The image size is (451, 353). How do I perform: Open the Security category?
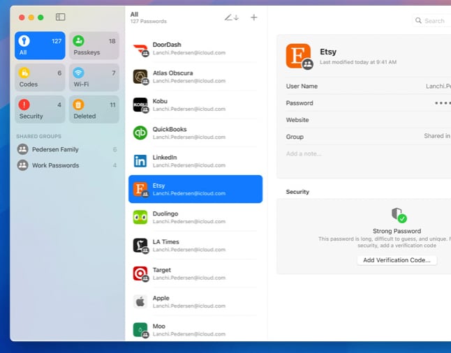pos(40,110)
